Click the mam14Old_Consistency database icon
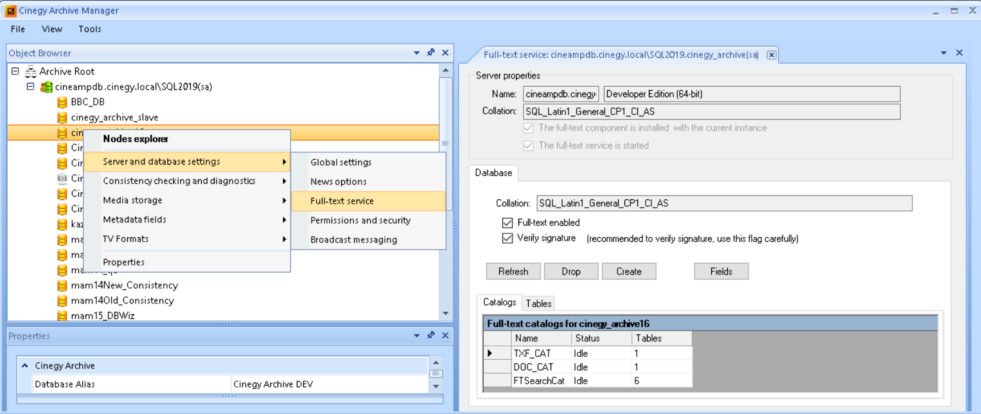This screenshot has width=981, height=414. (x=62, y=301)
